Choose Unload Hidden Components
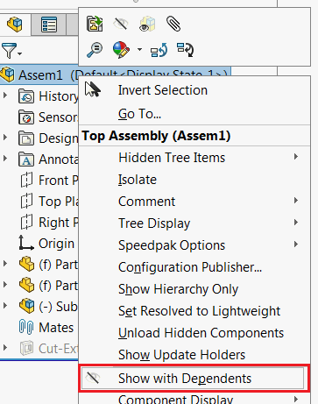 [x=194, y=333]
